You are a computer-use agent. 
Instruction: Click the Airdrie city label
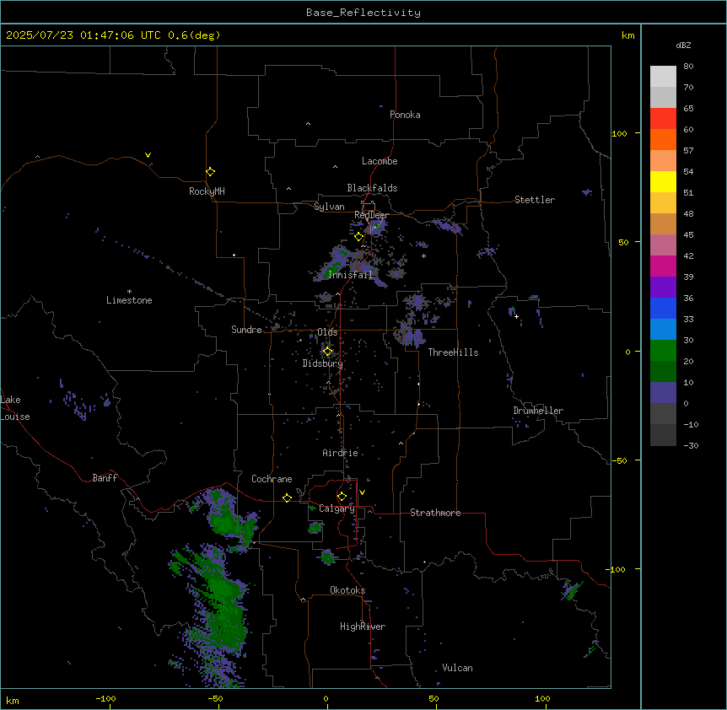pyautogui.click(x=341, y=453)
